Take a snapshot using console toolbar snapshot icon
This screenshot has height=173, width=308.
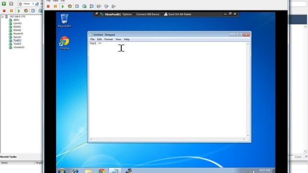click(77, 6)
